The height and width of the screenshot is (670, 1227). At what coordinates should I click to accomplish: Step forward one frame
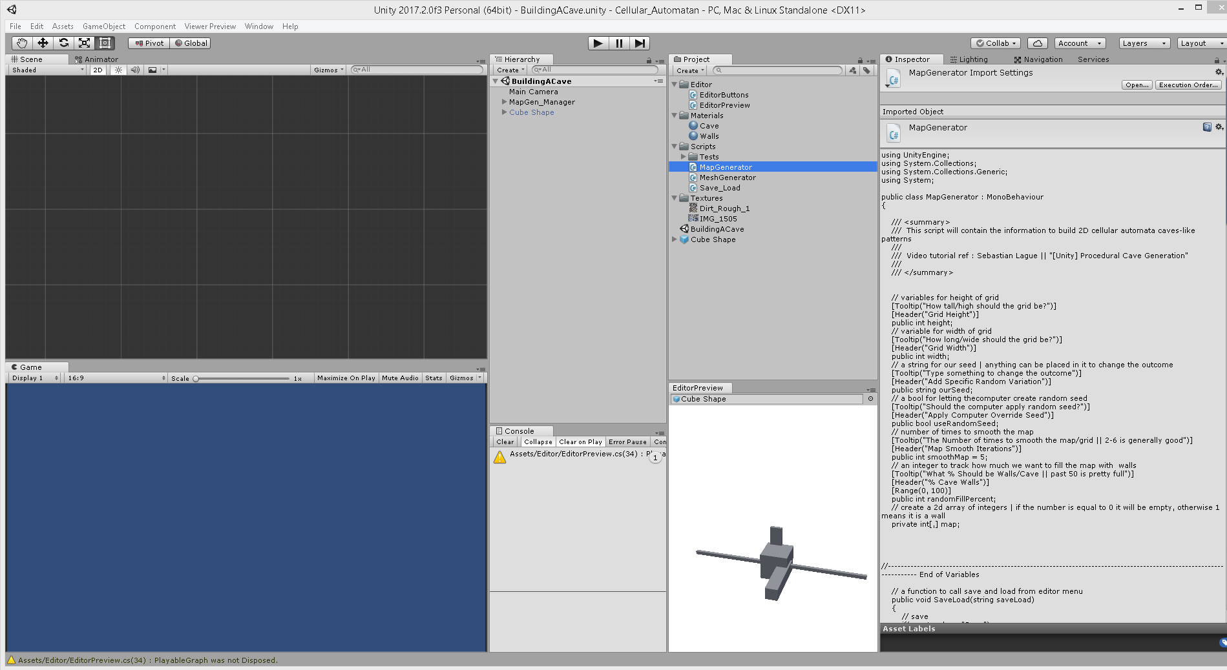pyautogui.click(x=639, y=43)
